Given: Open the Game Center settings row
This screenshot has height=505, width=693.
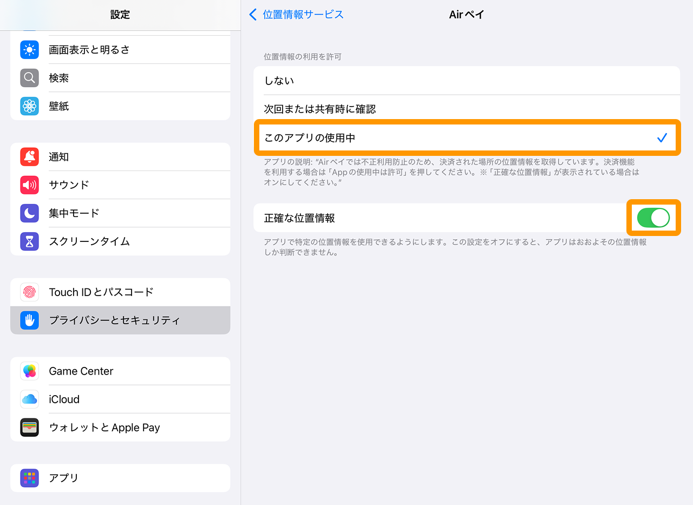Looking at the screenshot, I should [120, 371].
